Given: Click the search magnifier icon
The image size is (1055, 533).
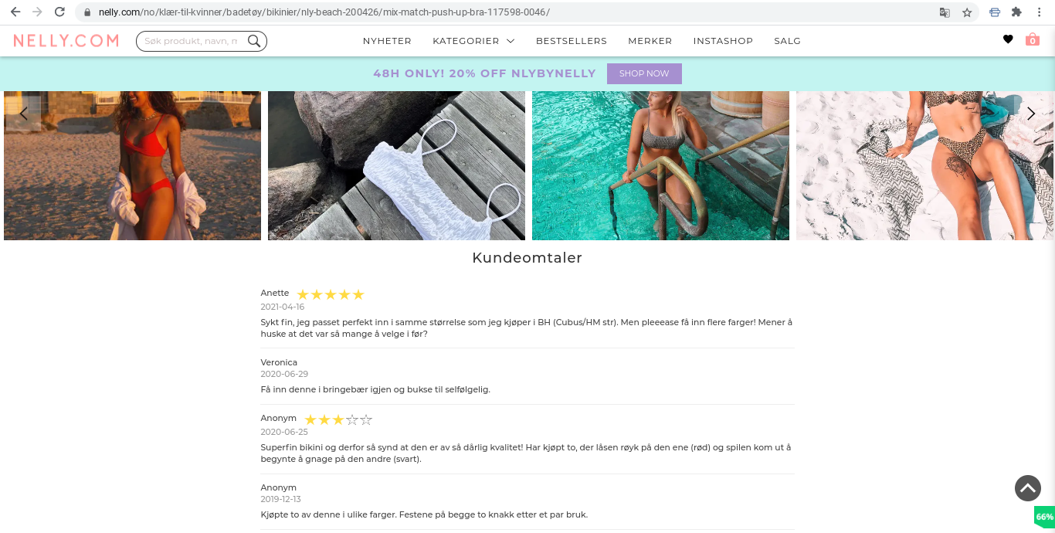Looking at the screenshot, I should click(253, 41).
